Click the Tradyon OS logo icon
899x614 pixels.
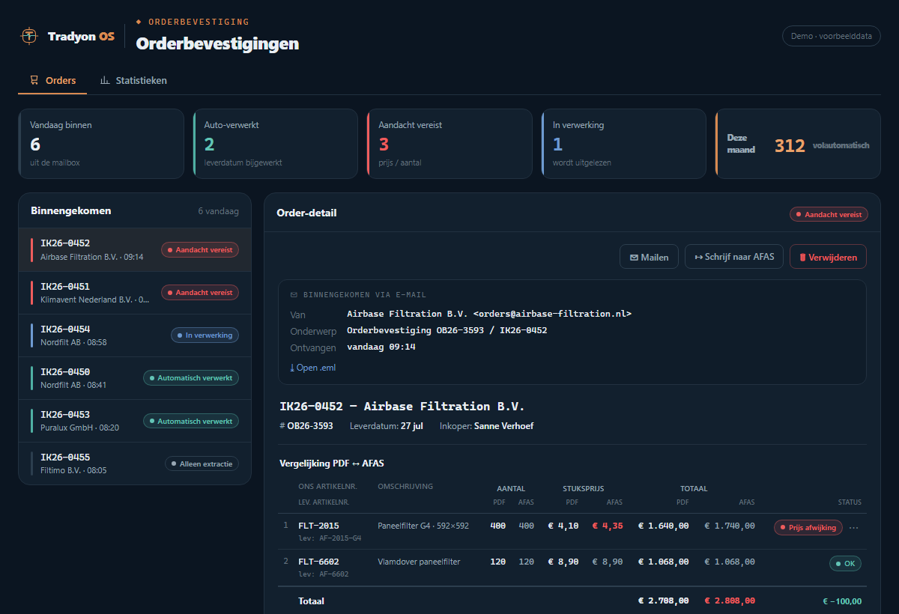[29, 35]
